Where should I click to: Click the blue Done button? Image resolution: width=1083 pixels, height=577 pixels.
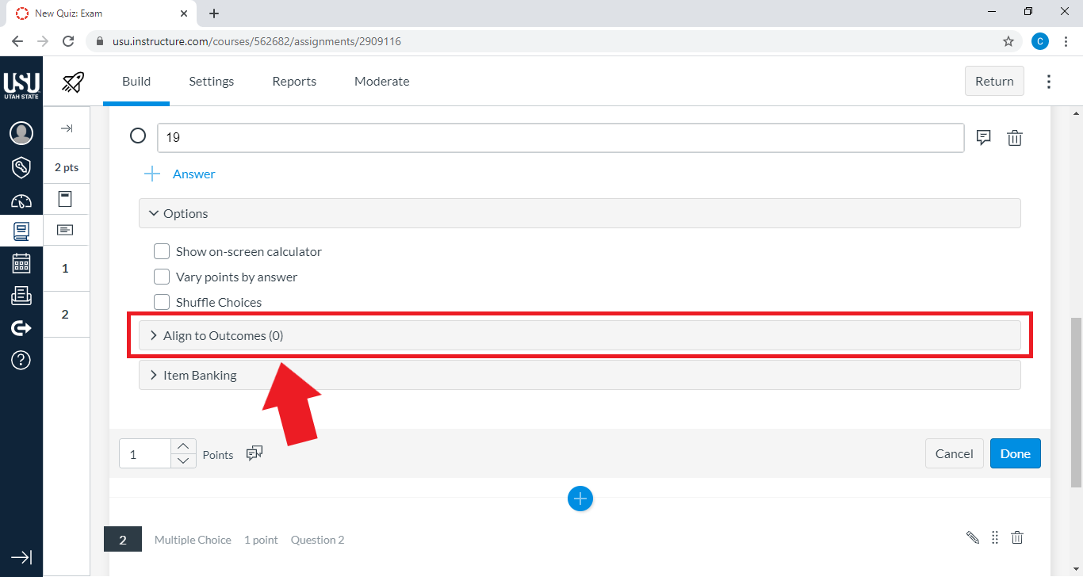(x=1015, y=453)
